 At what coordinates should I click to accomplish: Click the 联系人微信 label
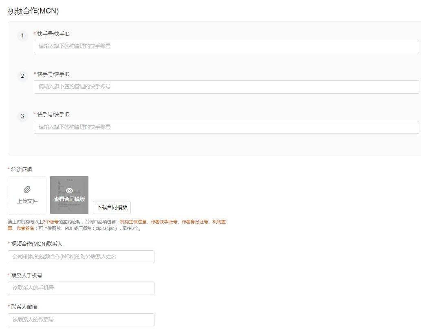coord(24,307)
